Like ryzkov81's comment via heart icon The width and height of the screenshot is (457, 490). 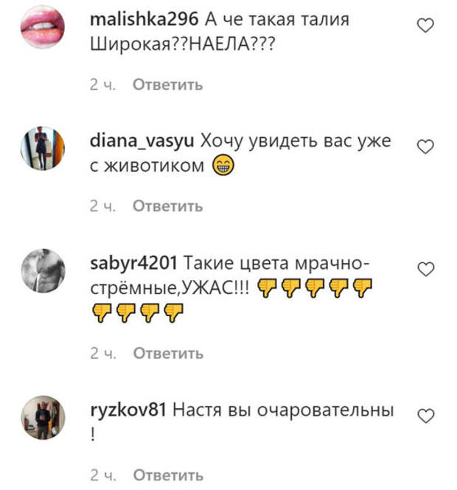point(426,416)
